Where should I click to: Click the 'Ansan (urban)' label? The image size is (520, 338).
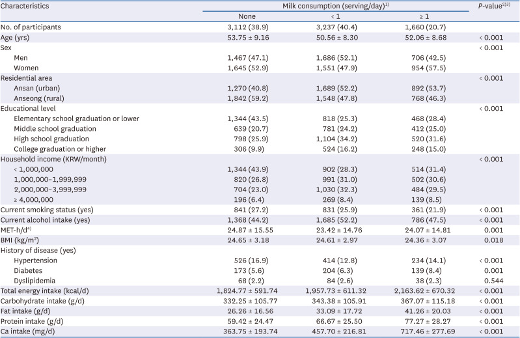point(37,88)
